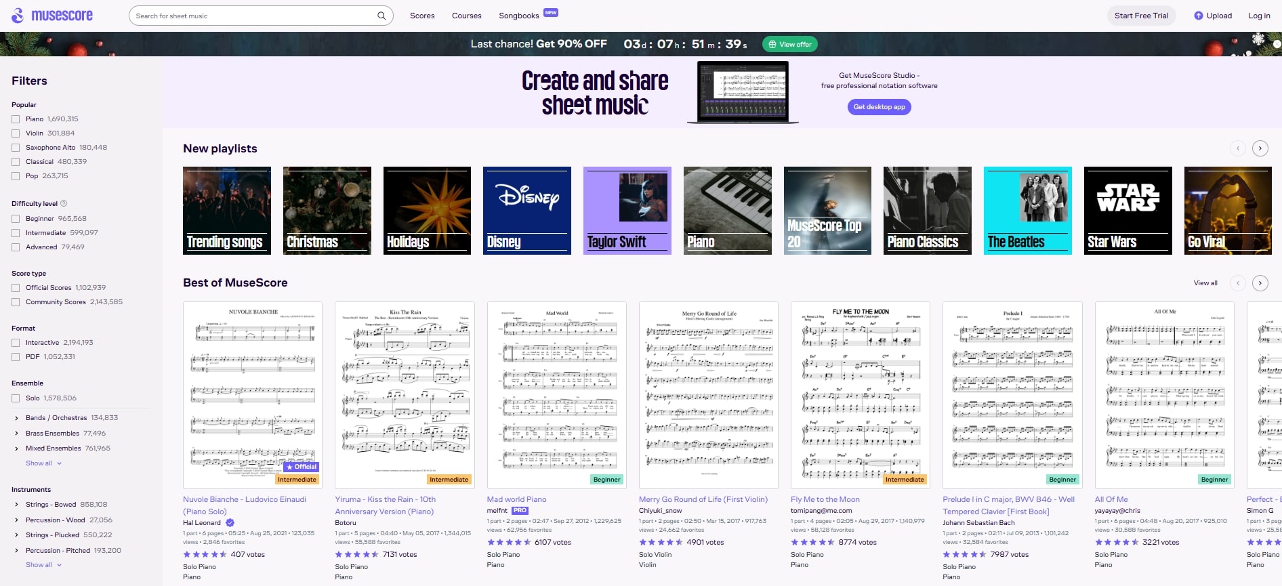1282x586 pixels.
Task: Open Nuvole Bianche score title link
Action: (245, 505)
